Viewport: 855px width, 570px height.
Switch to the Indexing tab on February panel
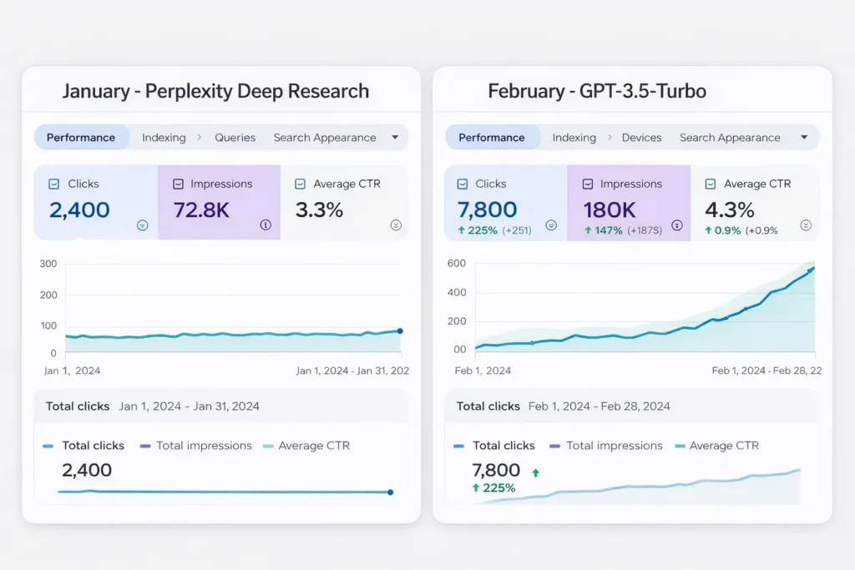tap(574, 137)
